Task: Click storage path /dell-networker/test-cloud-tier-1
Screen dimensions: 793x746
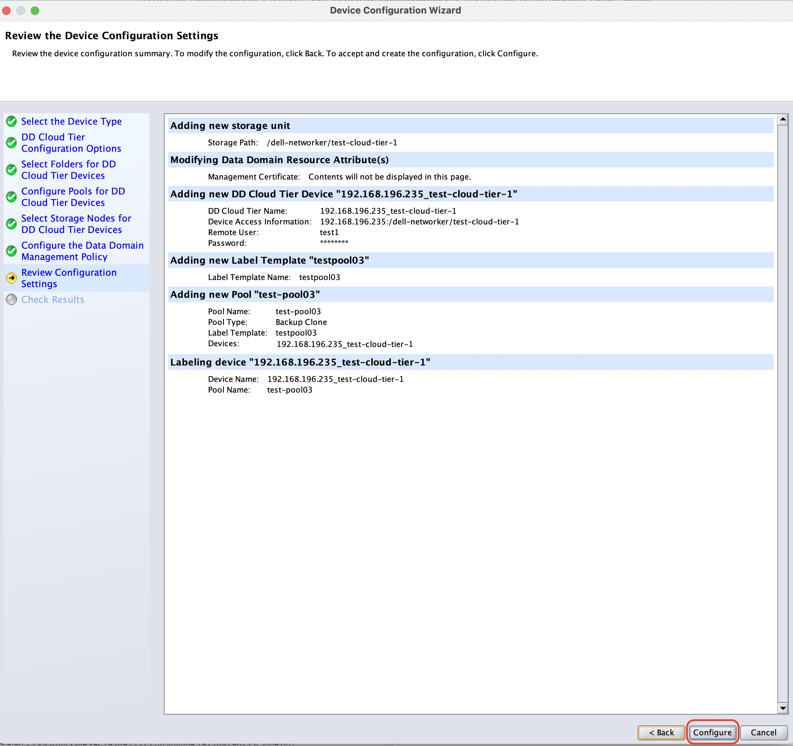Action: pos(332,143)
